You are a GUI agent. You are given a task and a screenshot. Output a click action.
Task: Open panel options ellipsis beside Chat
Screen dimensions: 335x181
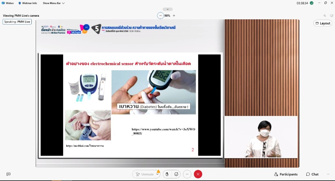328,174
